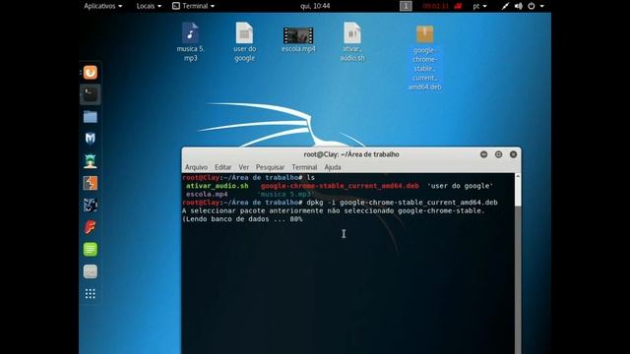Open the Terminal app menu in top bar
The width and height of the screenshot is (630, 354).
tap(193, 6)
